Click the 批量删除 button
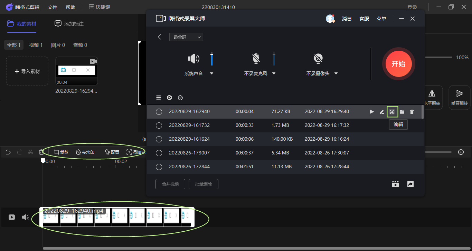472x251 pixels. point(204,184)
